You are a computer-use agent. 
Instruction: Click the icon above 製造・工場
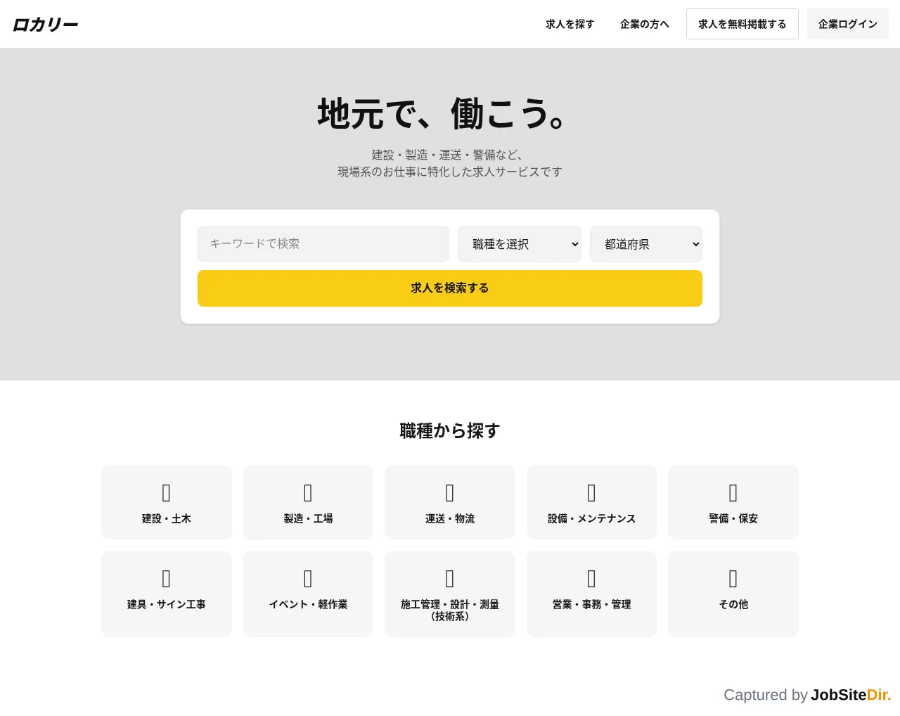(x=308, y=493)
